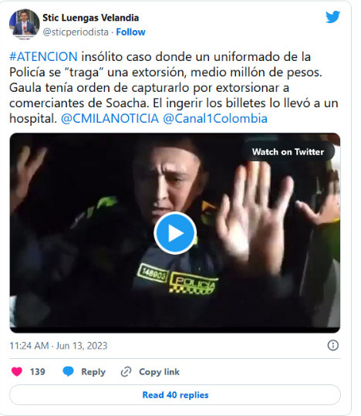Open the @Canal1Colombia mention
The width and height of the screenshot is (361, 416).
(215, 118)
